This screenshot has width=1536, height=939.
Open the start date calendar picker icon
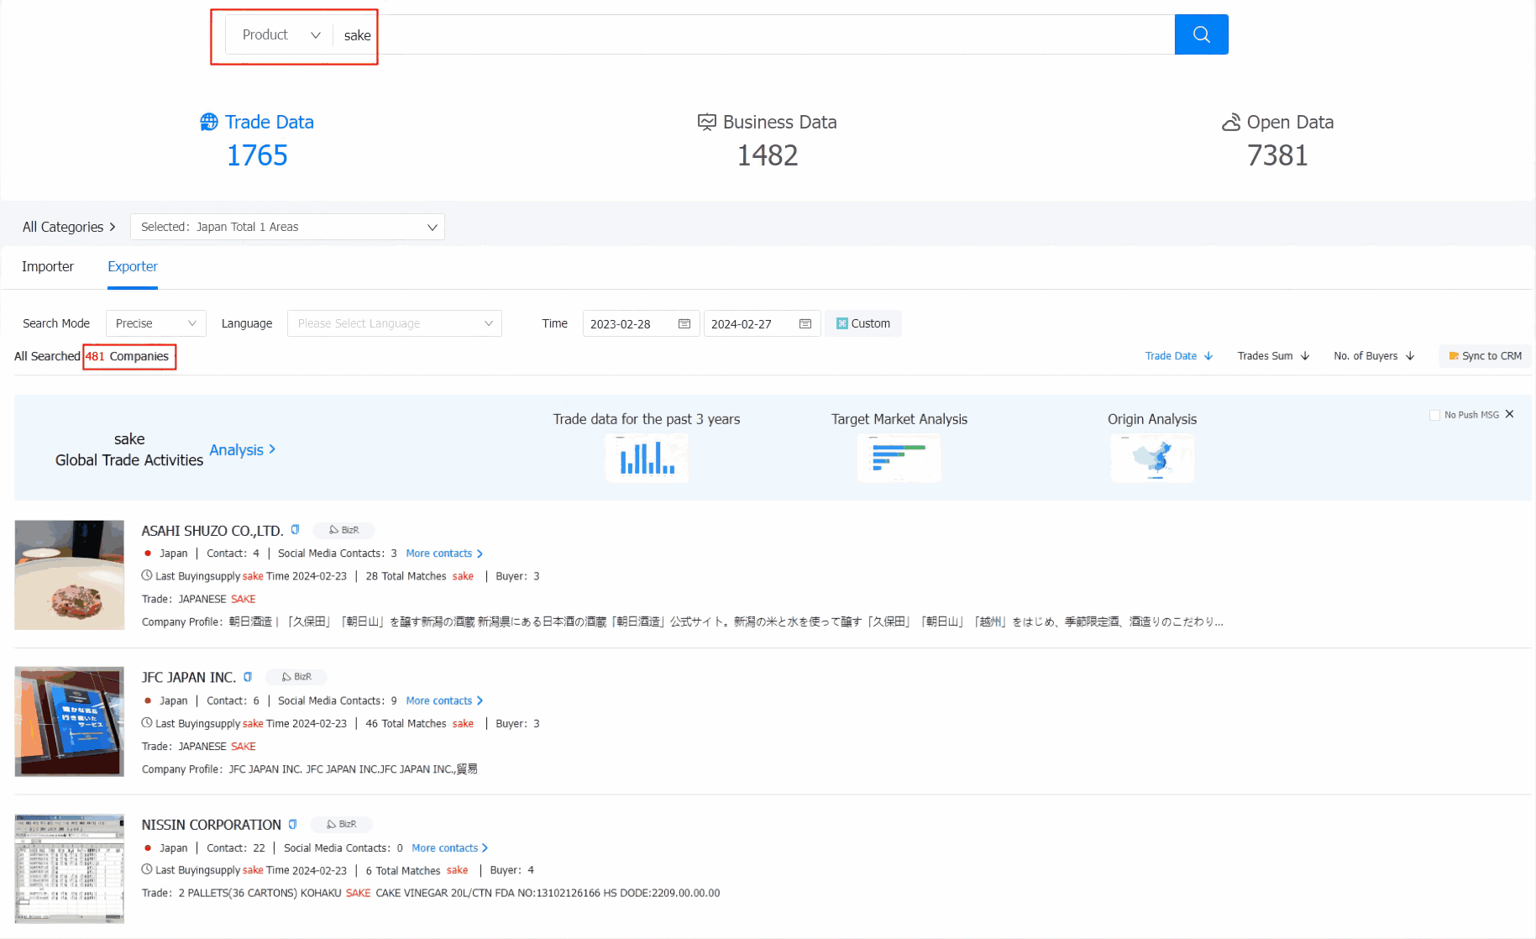[x=684, y=324]
